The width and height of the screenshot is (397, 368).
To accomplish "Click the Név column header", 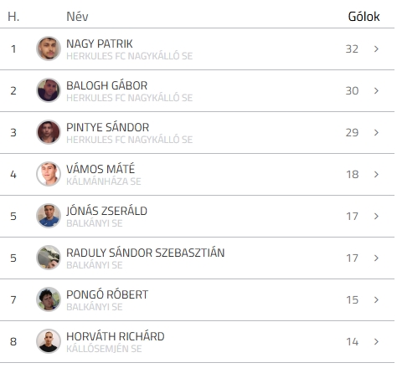I will point(77,17).
